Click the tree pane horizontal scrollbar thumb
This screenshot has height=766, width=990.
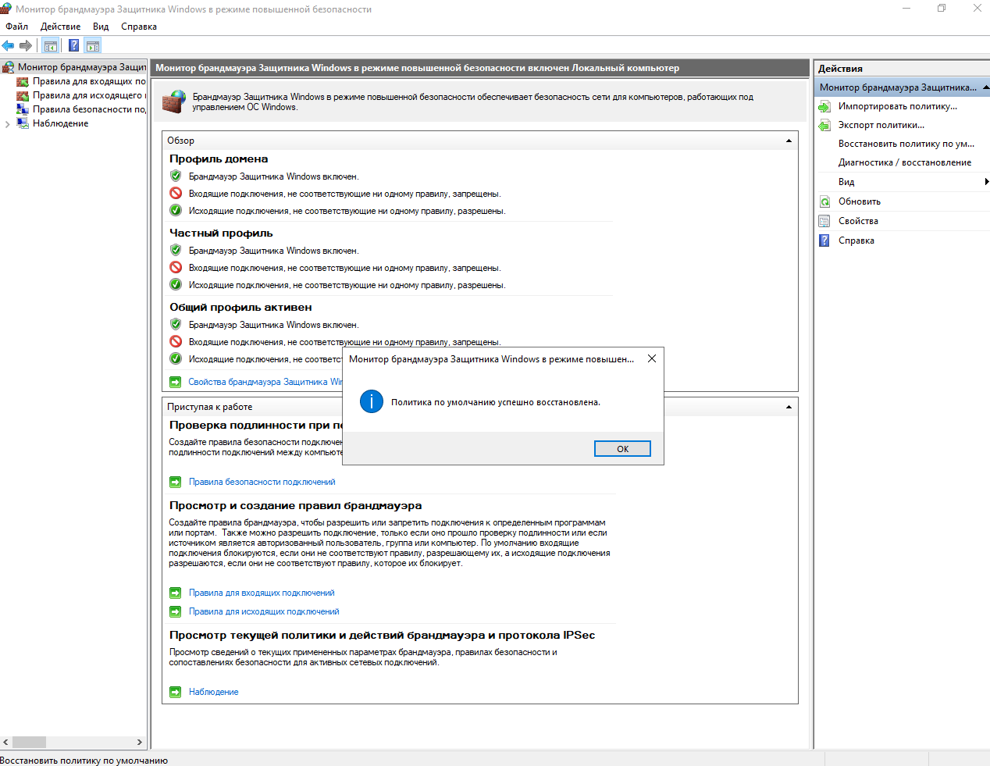29,742
